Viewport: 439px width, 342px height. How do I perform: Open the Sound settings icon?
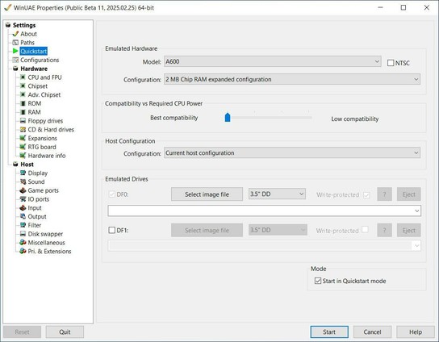23,182
